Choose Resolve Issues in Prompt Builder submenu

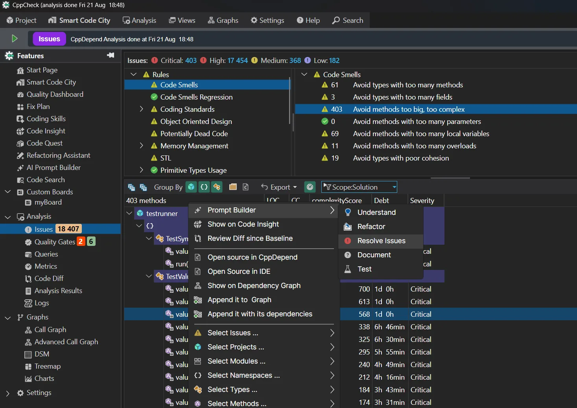[x=381, y=241]
